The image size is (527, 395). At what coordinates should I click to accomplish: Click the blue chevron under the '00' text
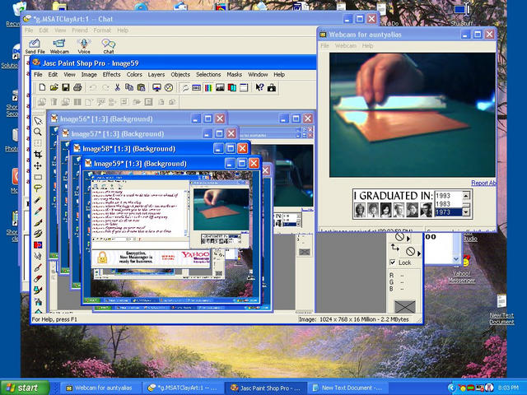pos(456,258)
